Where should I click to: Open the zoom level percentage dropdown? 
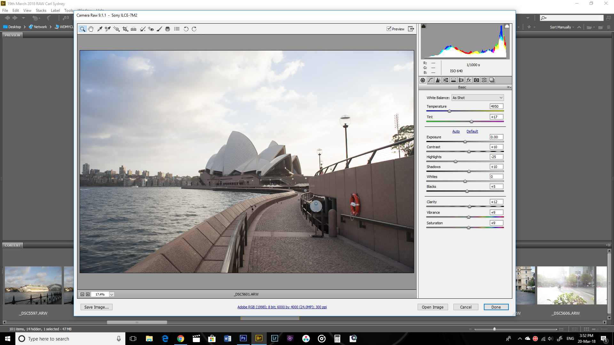point(111,294)
